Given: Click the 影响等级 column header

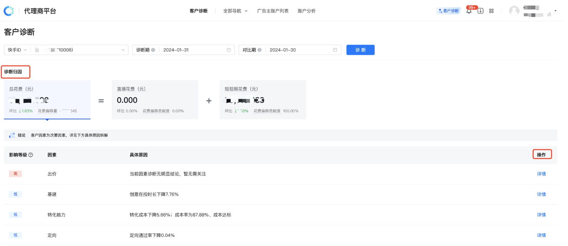Looking at the screenshot, I should [18, 155].
